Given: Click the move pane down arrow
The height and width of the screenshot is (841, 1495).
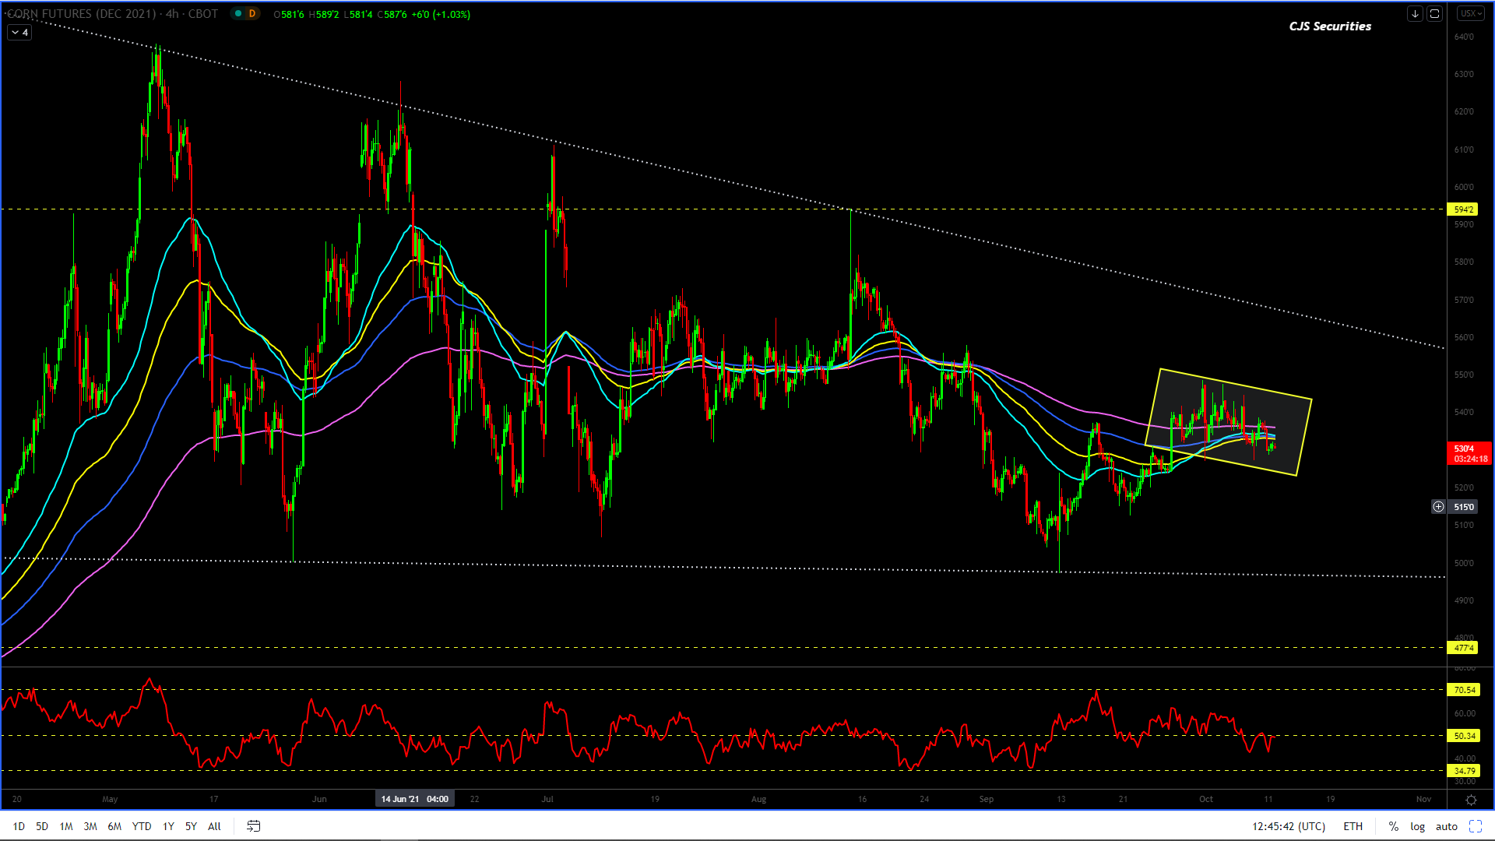Looking at the screenshot, I should click(1415, 14).
